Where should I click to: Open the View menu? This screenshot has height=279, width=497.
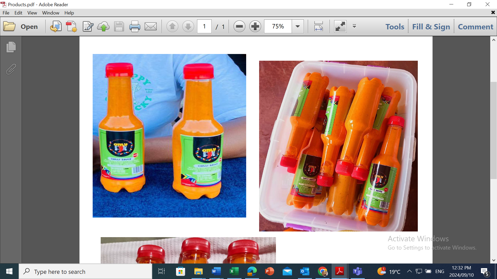click(32, 13)
